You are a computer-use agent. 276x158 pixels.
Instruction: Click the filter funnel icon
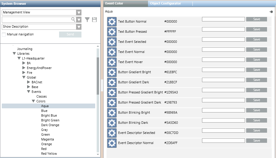click(x=87, y=20)
